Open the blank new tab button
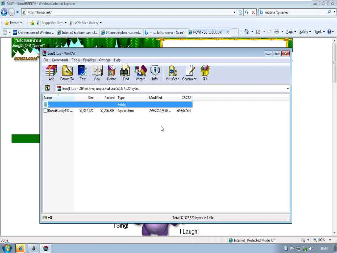 pos(235,32)
